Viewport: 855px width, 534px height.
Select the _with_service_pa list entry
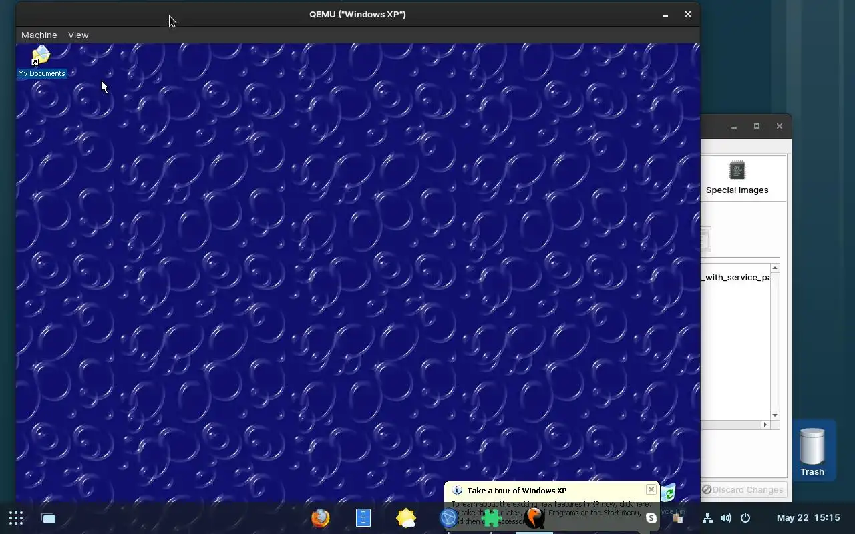735,277
